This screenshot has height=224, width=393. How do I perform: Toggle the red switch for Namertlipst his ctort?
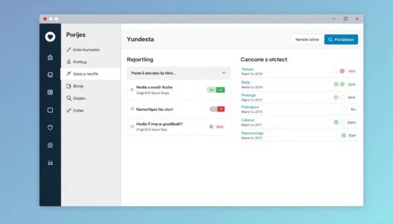217,109
